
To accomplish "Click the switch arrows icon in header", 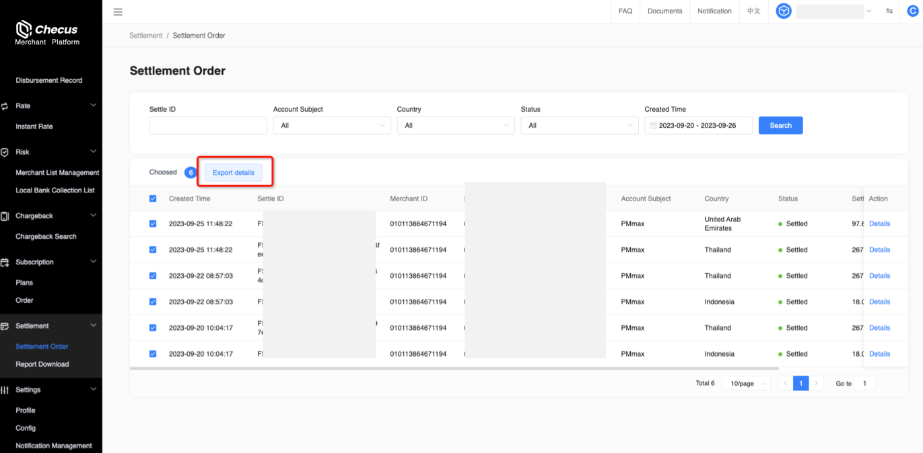I will click(889, 11).
